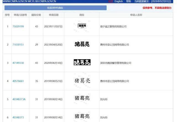Click application number 40348373 in row 6
This screenshot has height=122, width=177.
(18, 117)
